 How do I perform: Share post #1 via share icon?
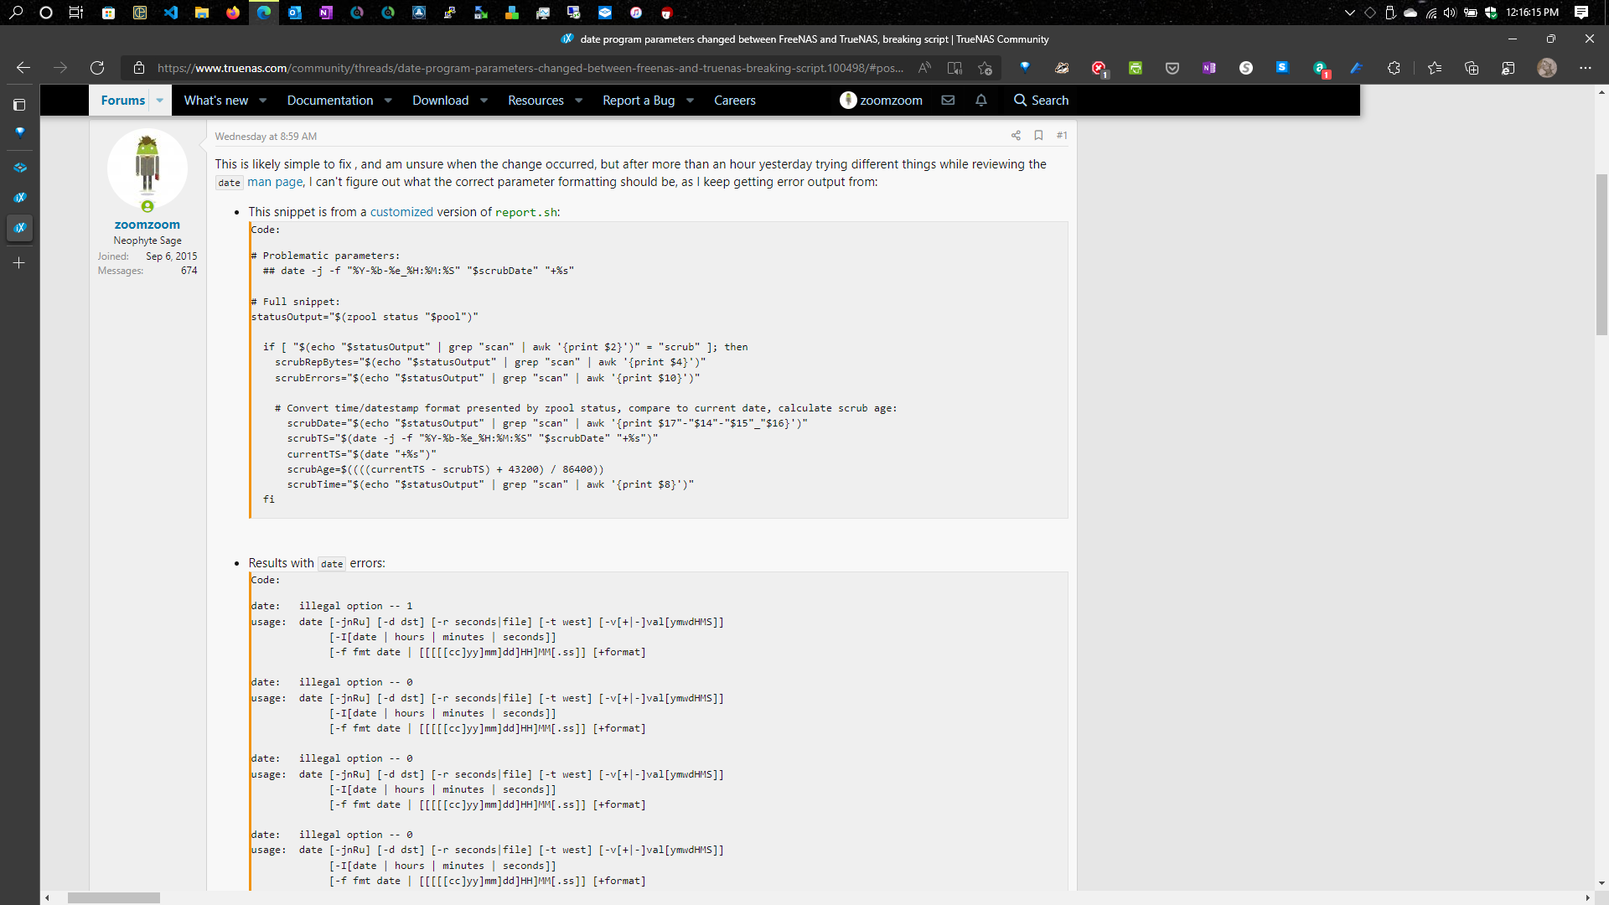tap(1016, 135)
